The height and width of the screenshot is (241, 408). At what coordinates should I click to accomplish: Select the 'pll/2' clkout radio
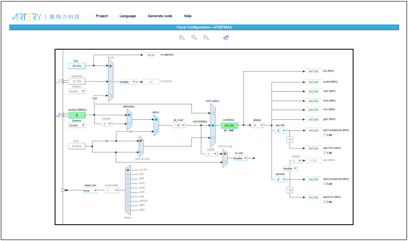tap(128, 205)
